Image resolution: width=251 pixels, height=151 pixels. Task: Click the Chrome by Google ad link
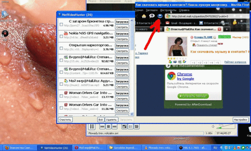point(185,76)
